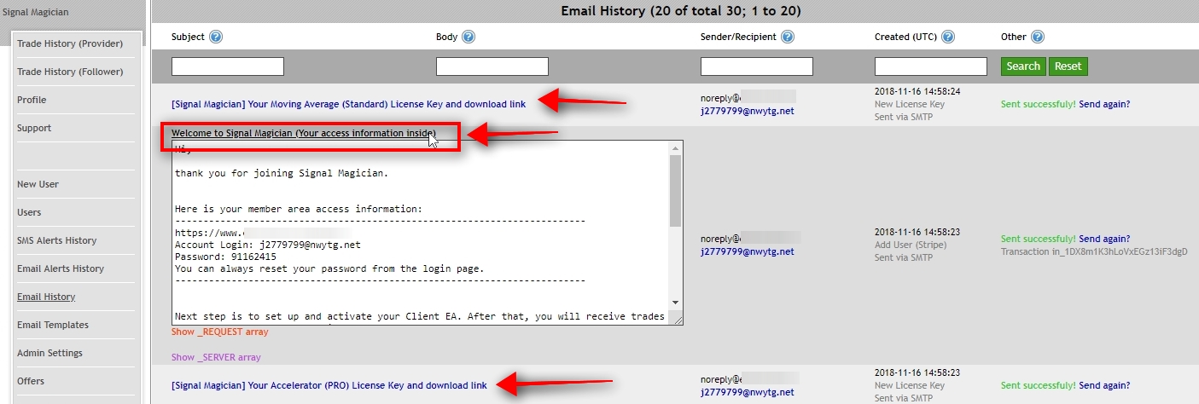Open Moving Average (Standard) License Key email
Image resolution: width=1199 pixels, height=404 pixels.
pos(348,104)
